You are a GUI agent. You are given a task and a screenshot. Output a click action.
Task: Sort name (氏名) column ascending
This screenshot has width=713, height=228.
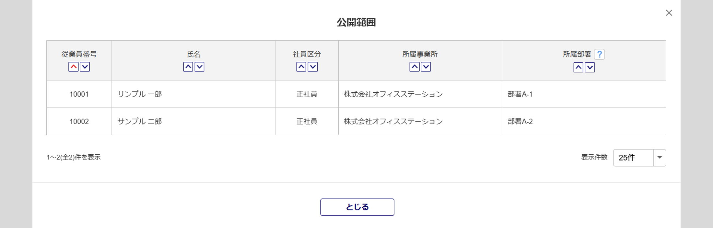[188, 67]
